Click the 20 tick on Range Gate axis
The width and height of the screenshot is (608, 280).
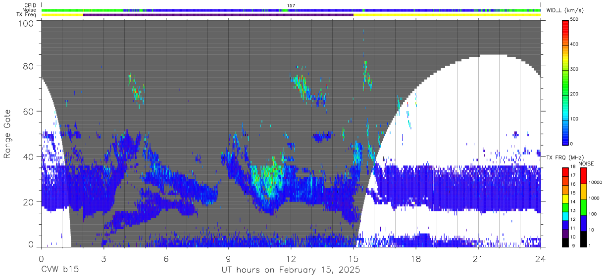tap(29, 201)
